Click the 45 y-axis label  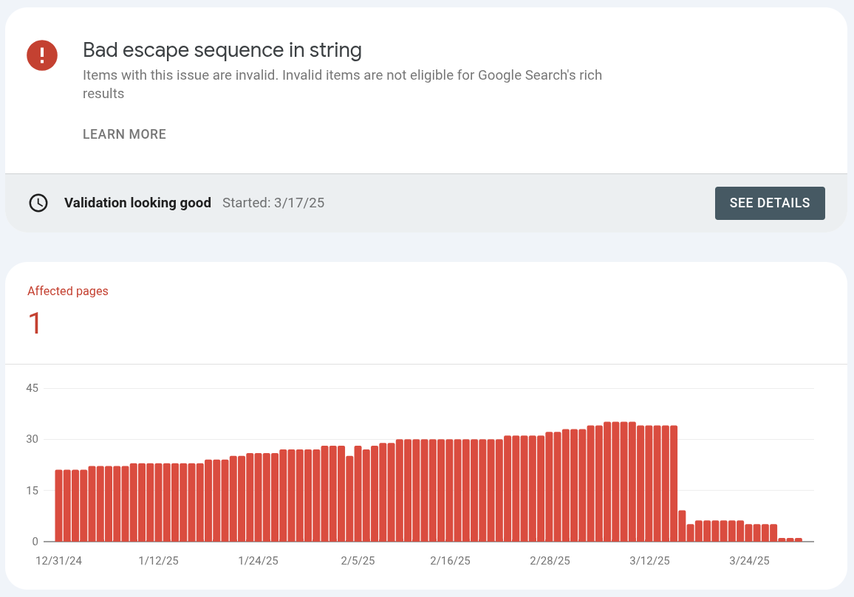click(x=32, y=388)
